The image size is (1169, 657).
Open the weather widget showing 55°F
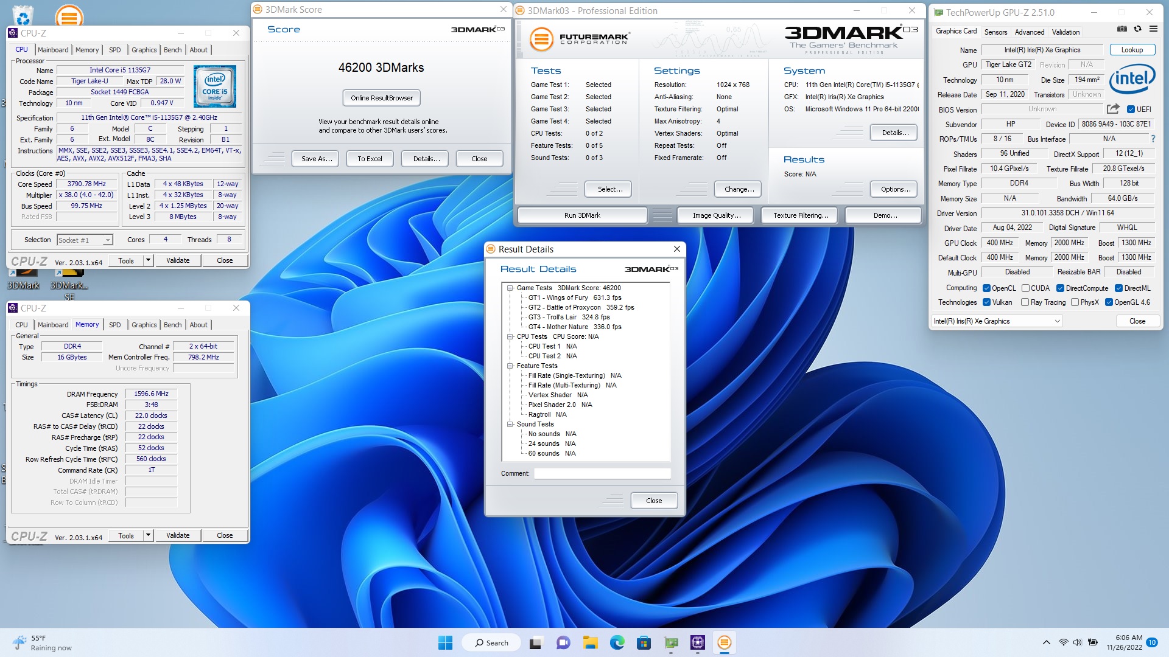(x=43, y=642)
